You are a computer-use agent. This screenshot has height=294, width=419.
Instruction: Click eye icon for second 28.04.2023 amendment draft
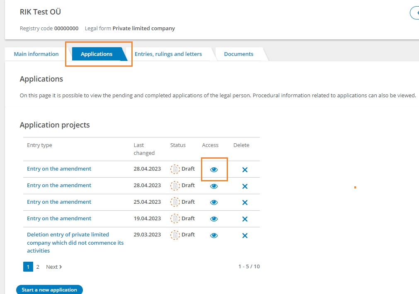[x=214, y=186]
